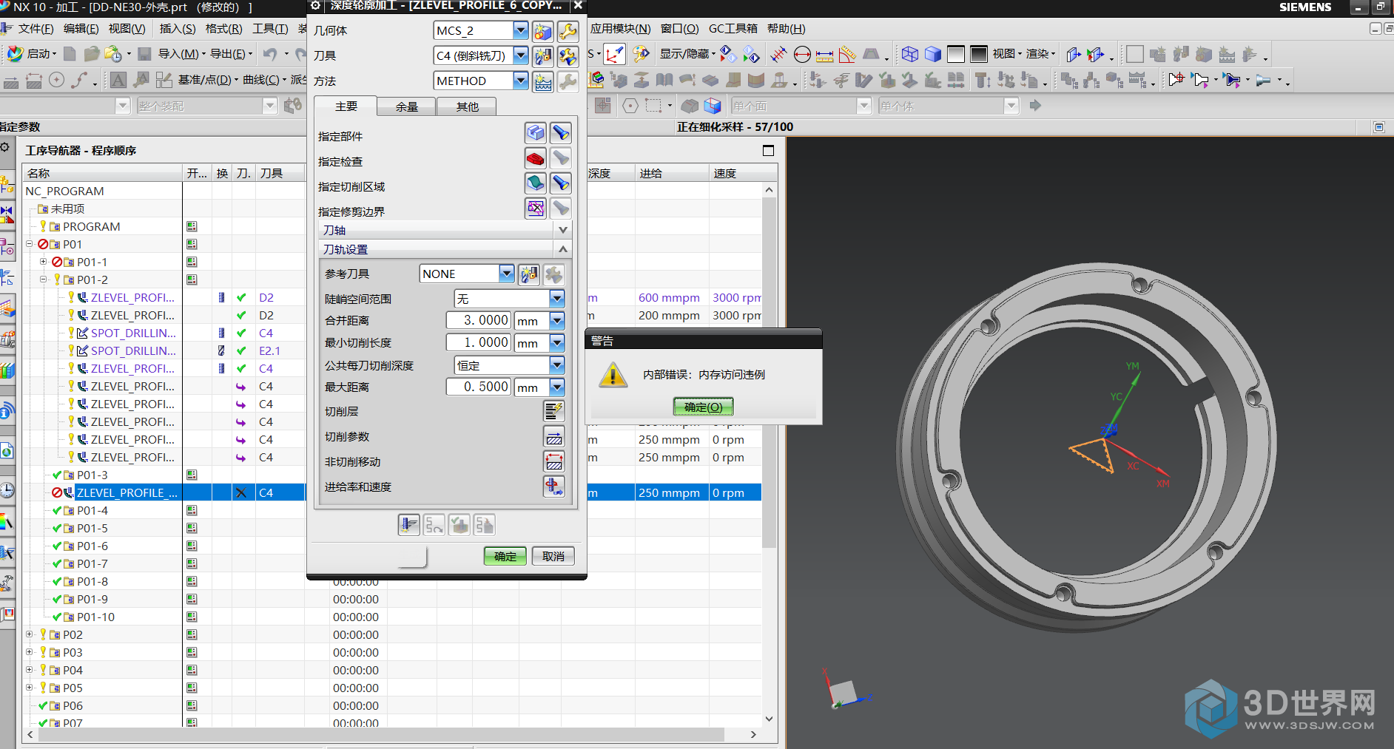
Task: Toggle P01-3 row checkbox icon
Action: tap(192, 475)
